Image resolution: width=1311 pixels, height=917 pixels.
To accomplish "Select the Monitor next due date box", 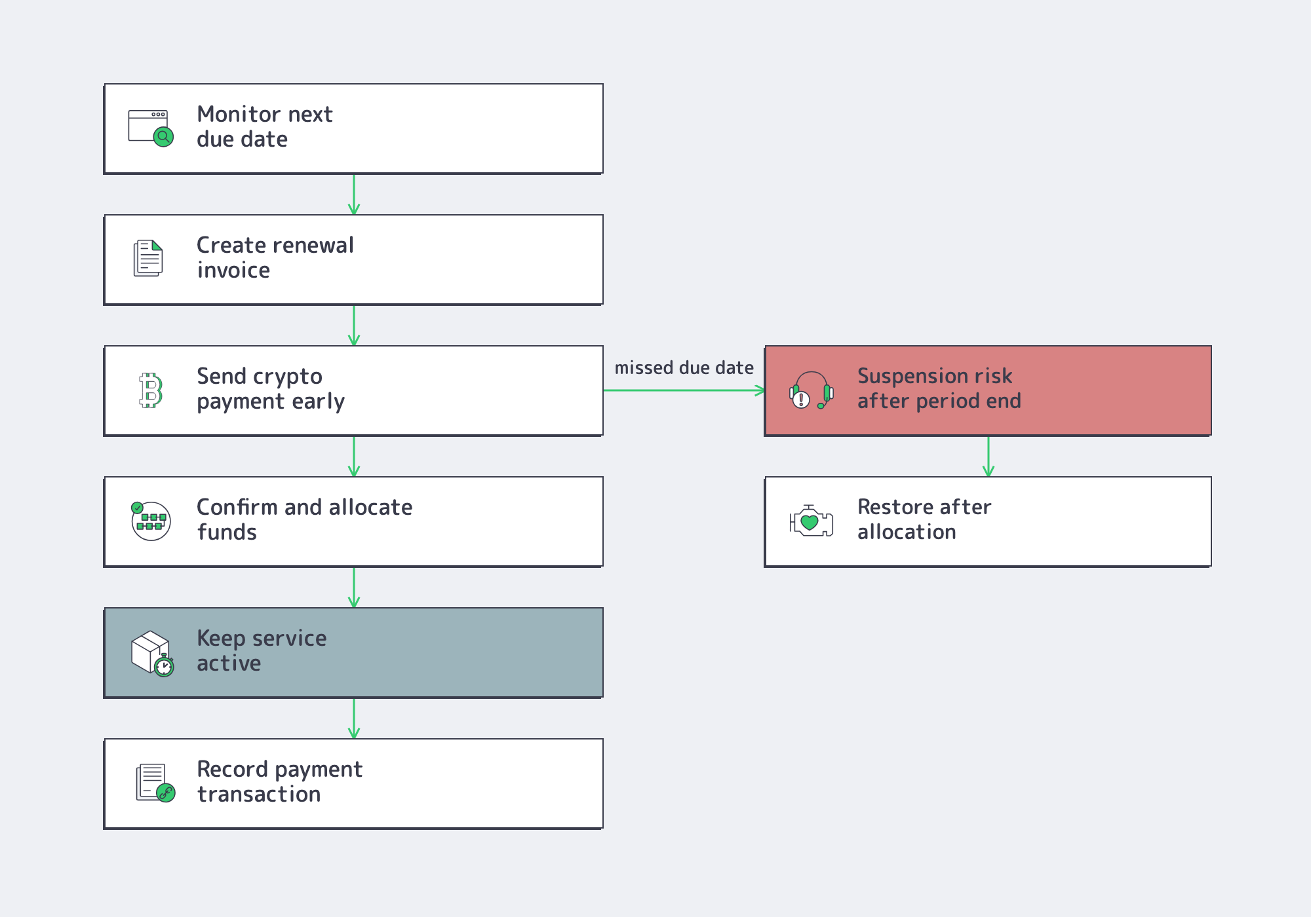I will pos(353,128).
